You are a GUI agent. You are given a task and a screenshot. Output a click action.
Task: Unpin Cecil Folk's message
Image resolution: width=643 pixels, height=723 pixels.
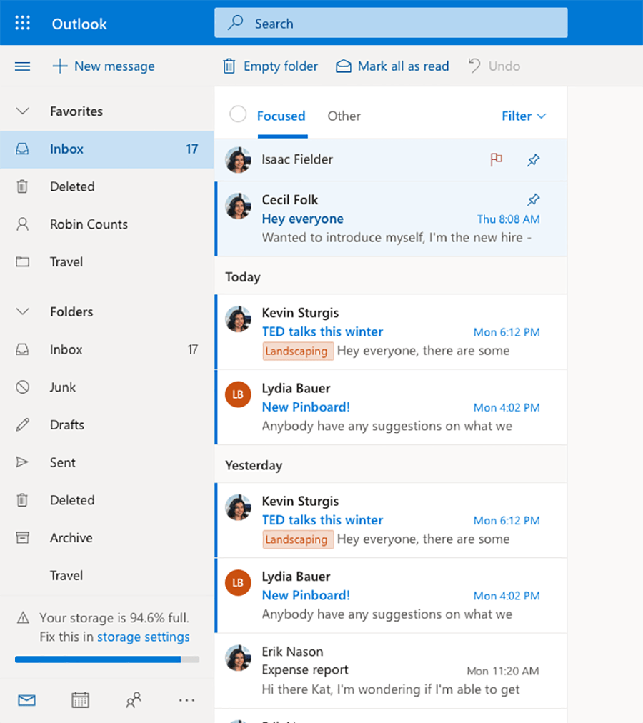tap(533, 199)
